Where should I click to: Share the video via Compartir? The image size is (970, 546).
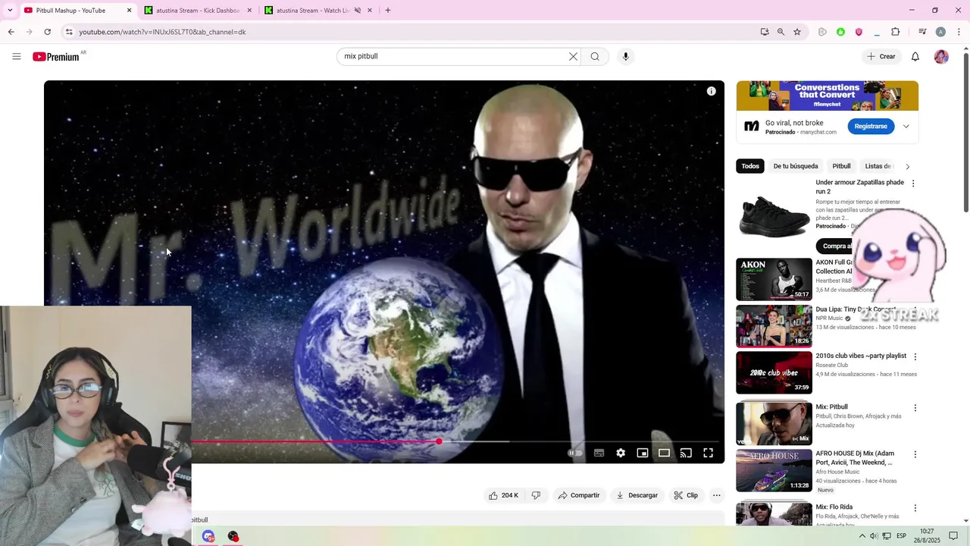(579, 495)
